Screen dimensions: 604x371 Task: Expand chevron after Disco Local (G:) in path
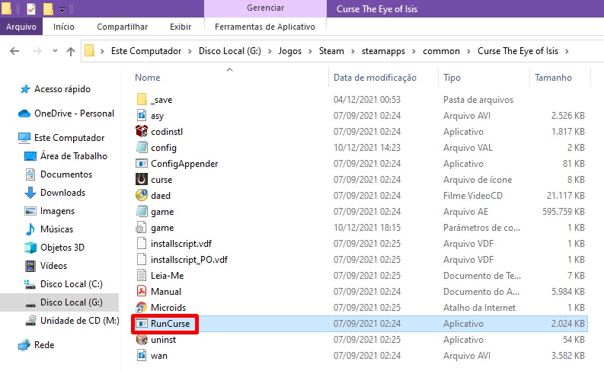[270, 51]
